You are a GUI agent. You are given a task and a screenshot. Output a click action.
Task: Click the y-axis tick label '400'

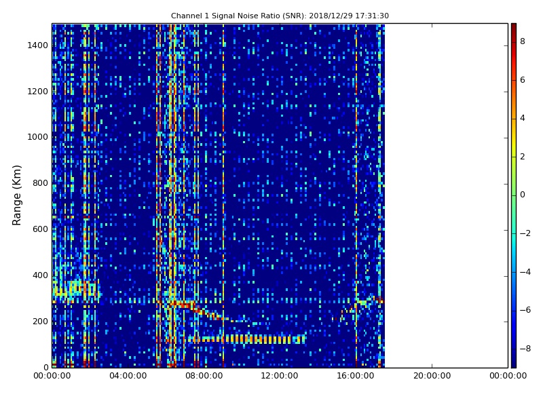coord(40,275)
